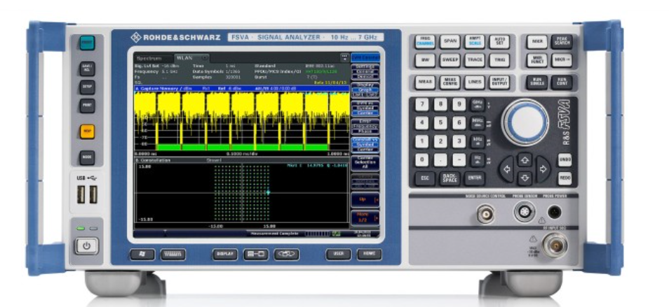Image resolution: width=669 pixels, height=307 pixels.
Task: Tap the change-focus window key
Action: (287, 255)
